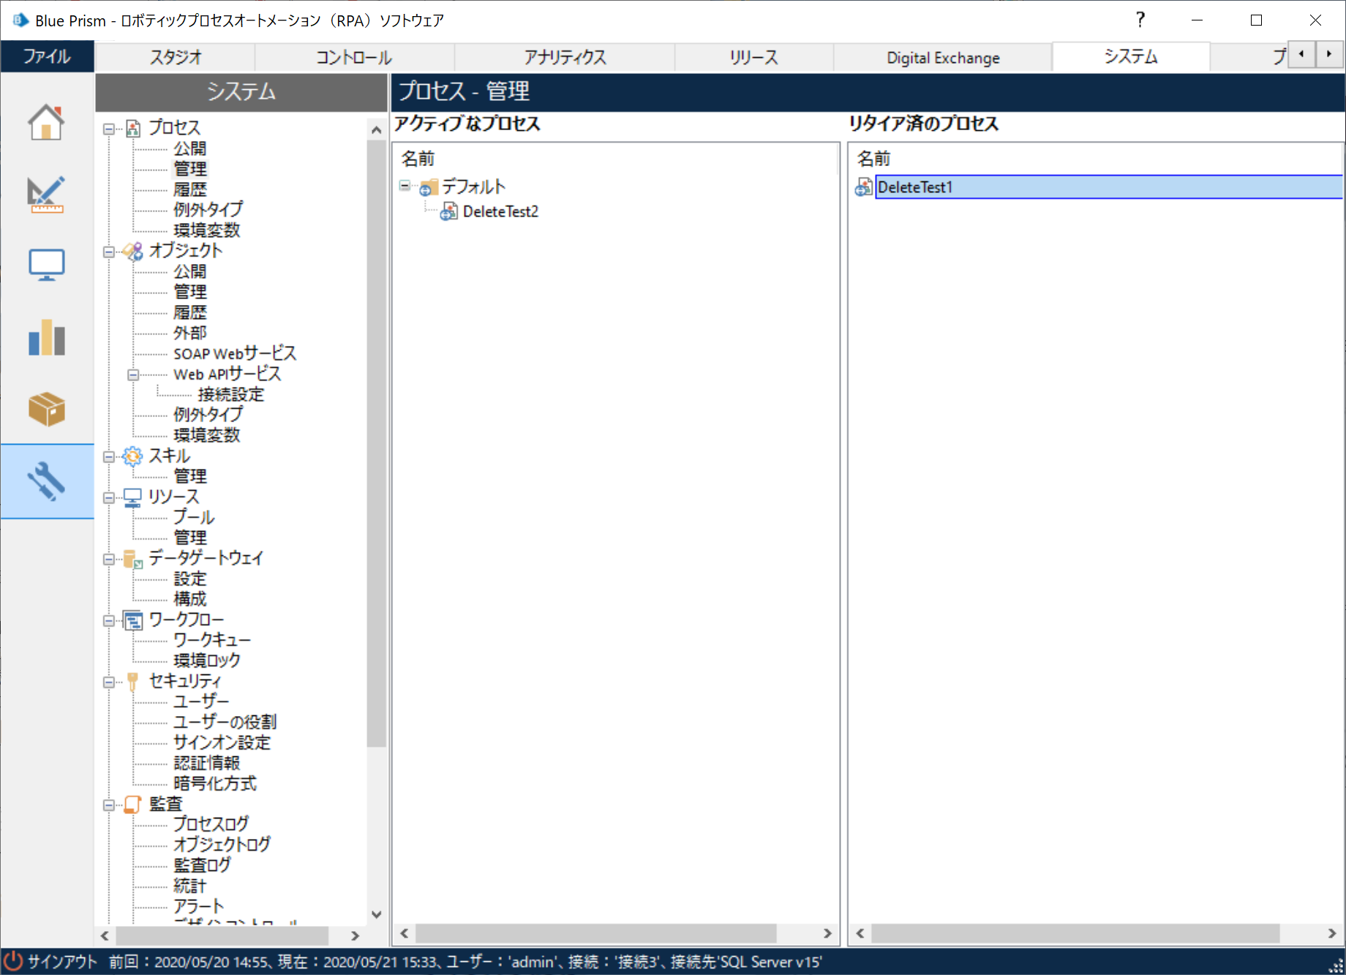Open the Home view from the left sidebar

46,122
